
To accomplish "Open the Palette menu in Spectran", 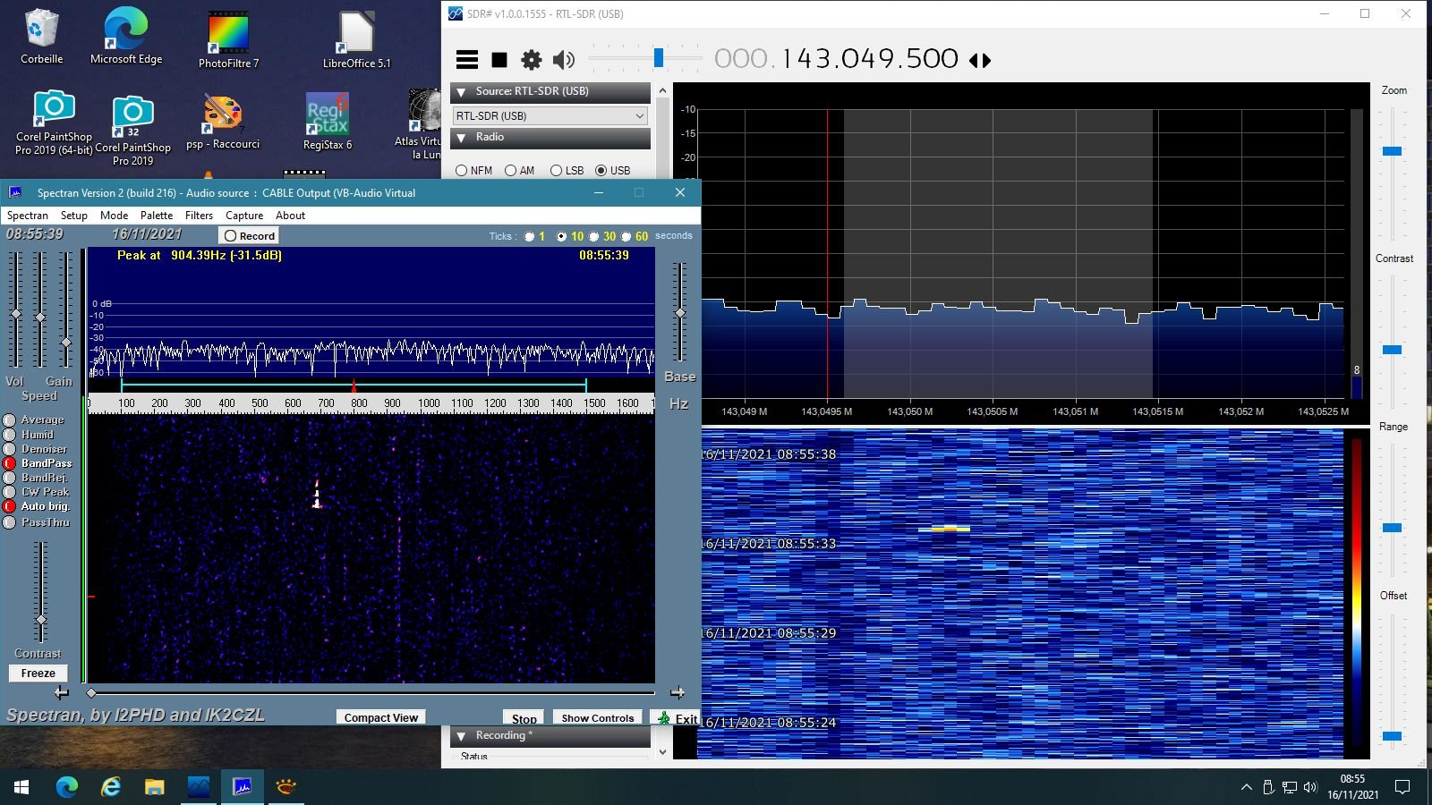I will pyautogui.click(x=156, y=216).
